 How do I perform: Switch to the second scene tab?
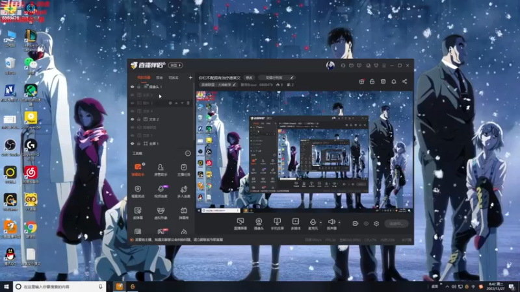pos(159,78)
